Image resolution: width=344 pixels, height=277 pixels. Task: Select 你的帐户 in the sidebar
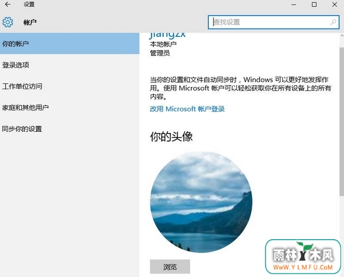[x=70, y=44]
